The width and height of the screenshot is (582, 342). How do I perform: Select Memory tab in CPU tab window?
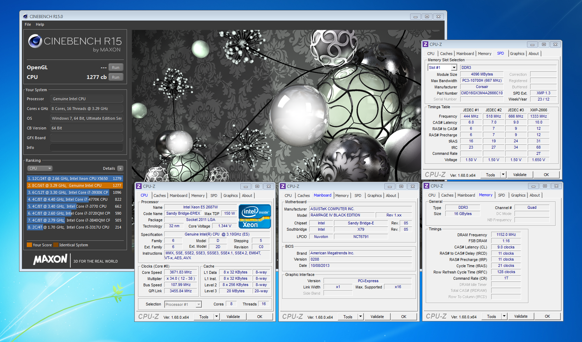[x=198, y=196]
